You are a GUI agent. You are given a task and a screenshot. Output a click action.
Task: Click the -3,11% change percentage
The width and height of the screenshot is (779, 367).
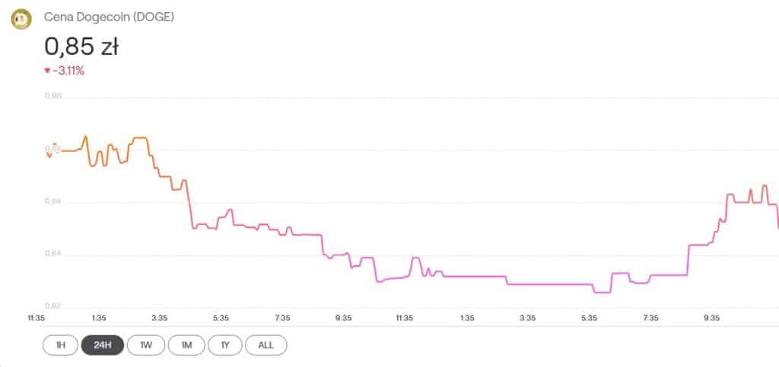[68, 71]
